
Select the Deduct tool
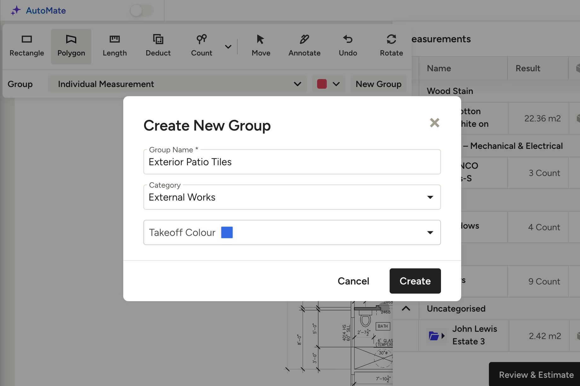(x=158, y=46)
